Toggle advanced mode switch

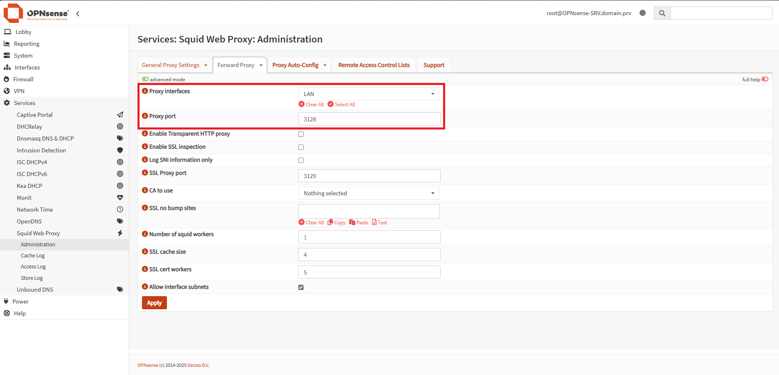pyautogui.click(x=145, y=79)
